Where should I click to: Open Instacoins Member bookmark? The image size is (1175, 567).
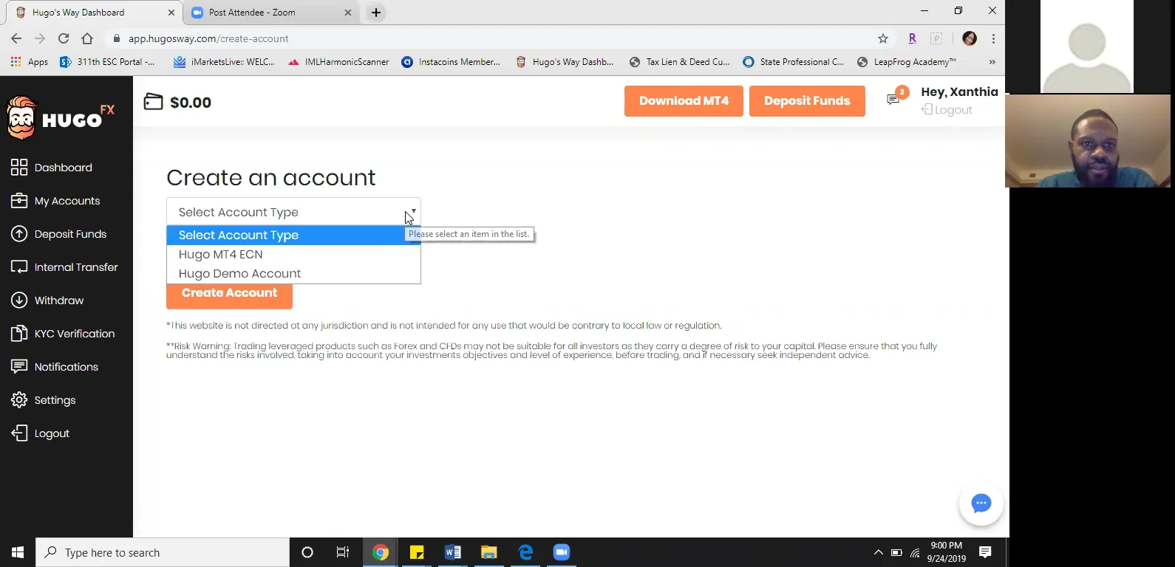(x=451, y=62)
